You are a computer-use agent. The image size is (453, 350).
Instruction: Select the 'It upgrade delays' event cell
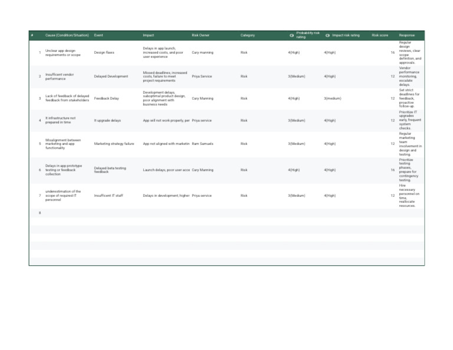click(107, 120)
